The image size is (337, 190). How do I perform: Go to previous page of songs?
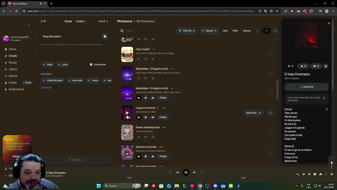(x=257, y=31)
